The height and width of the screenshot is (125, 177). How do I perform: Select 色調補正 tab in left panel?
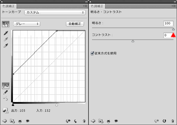[x=9, y=6]
